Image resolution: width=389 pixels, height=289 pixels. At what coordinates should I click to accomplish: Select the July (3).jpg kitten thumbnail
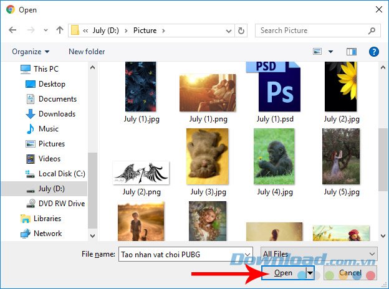208,156
